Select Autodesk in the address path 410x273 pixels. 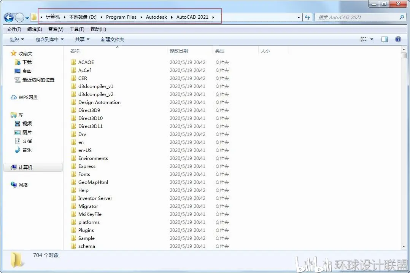(156, 17)
